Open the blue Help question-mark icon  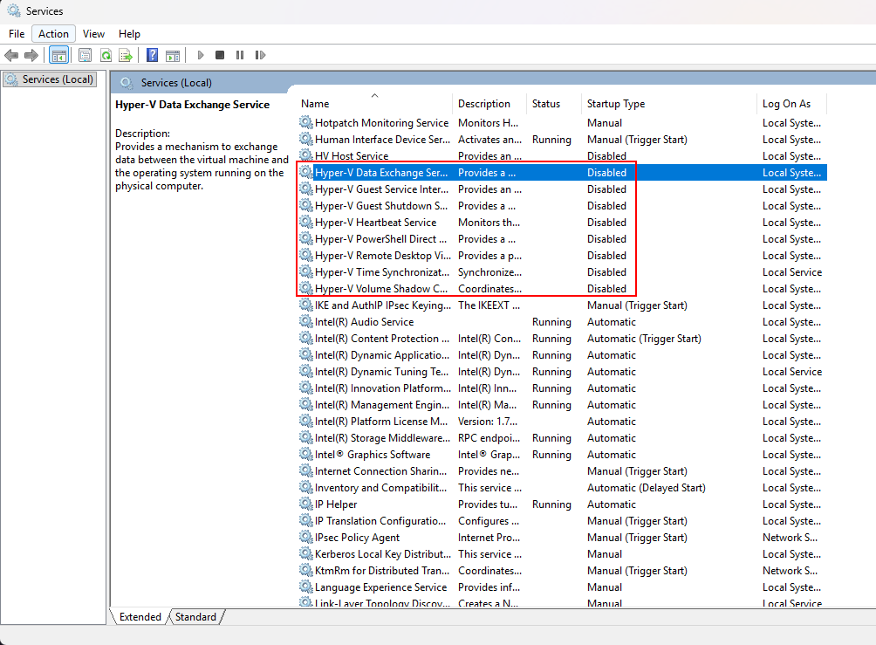(x=152, y=55)
